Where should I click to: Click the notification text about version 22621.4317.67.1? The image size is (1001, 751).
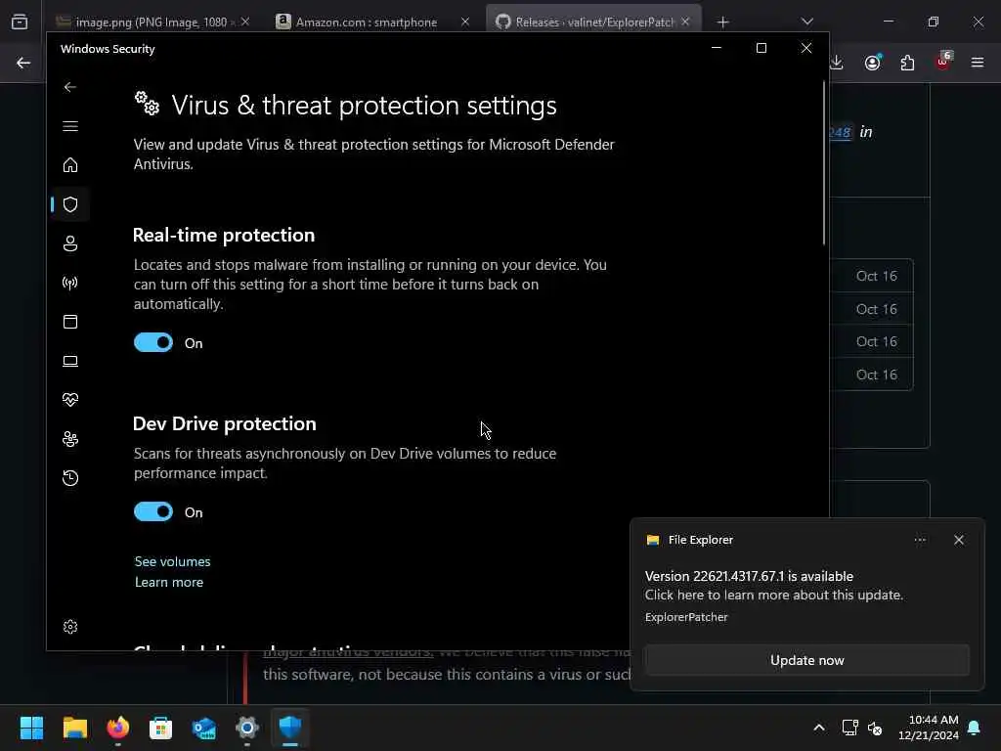[x=749, y=576]
